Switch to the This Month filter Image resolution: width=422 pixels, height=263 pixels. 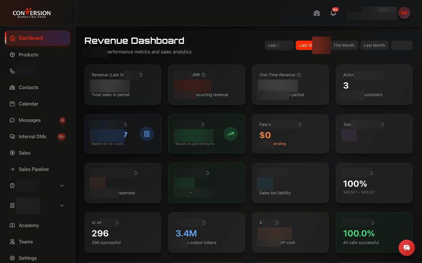tap(344, 45)
